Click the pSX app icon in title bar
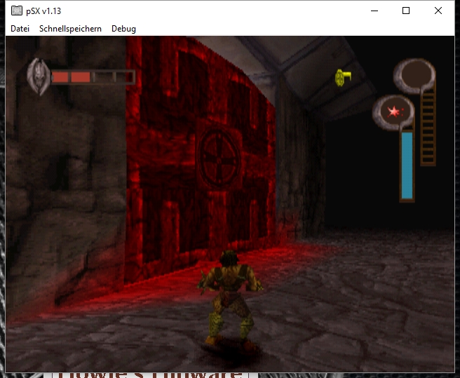The height and width of the screenshot is (378, 460). (17, 11)
